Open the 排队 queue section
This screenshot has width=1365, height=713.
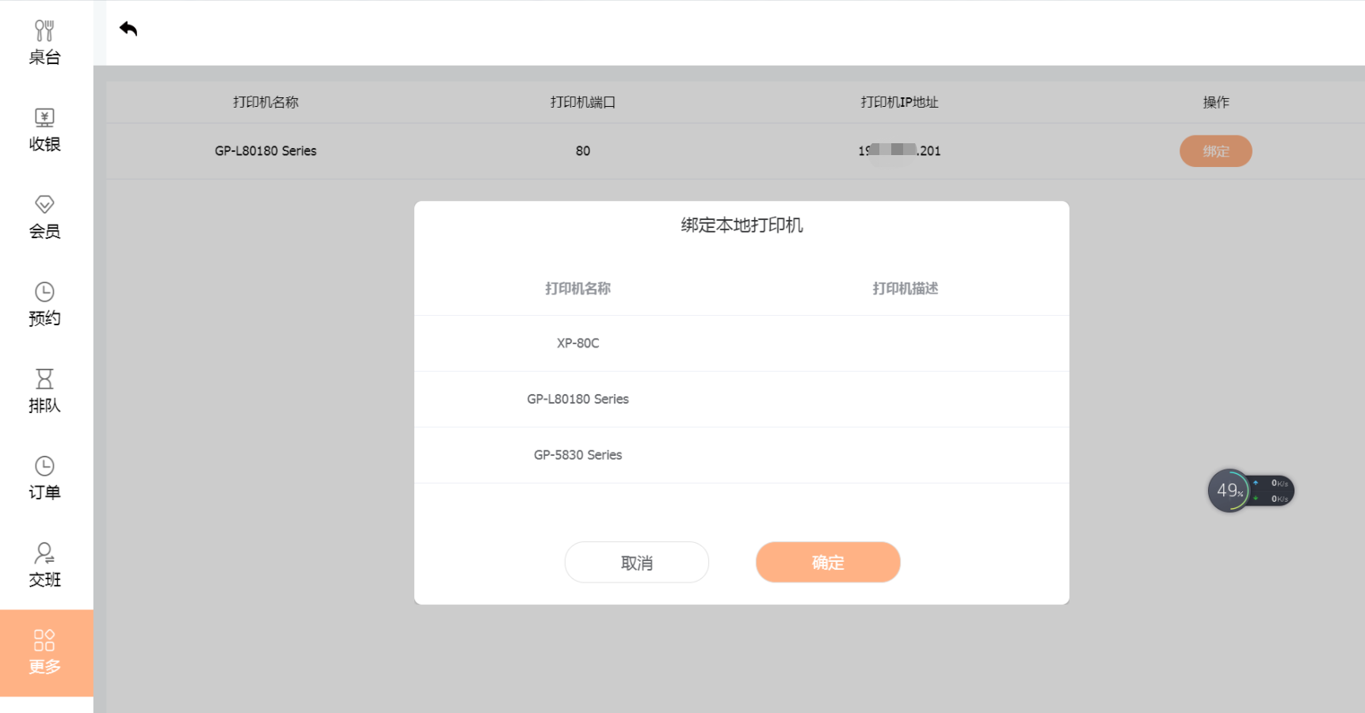click(45, 392)
